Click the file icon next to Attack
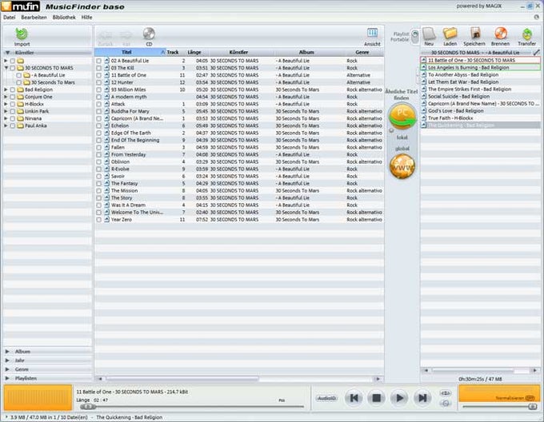 [x=106, y=104]
